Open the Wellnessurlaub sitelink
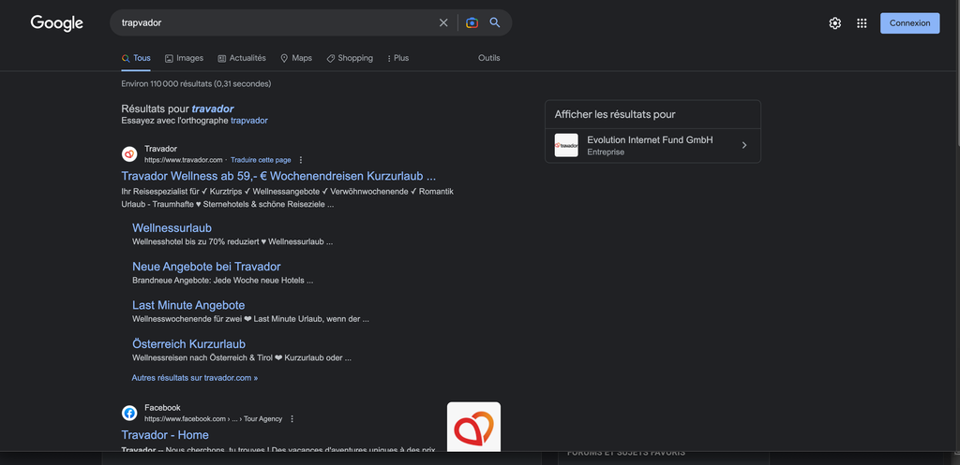The width and height of the screenshot is (960, 465). point(172,228)
